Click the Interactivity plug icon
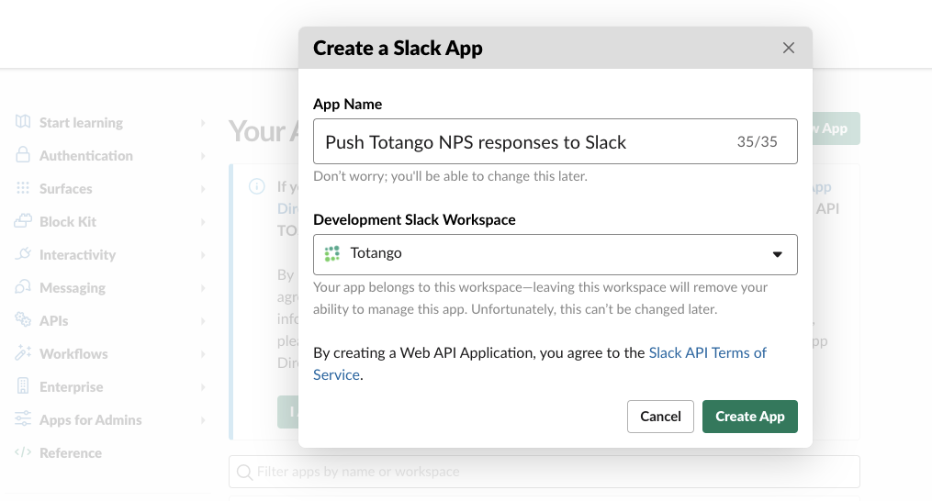 pyautogui.click(x=23, y=254)
